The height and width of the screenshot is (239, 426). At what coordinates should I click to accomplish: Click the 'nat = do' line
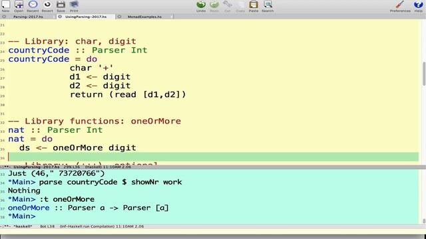tap(31, 139)
